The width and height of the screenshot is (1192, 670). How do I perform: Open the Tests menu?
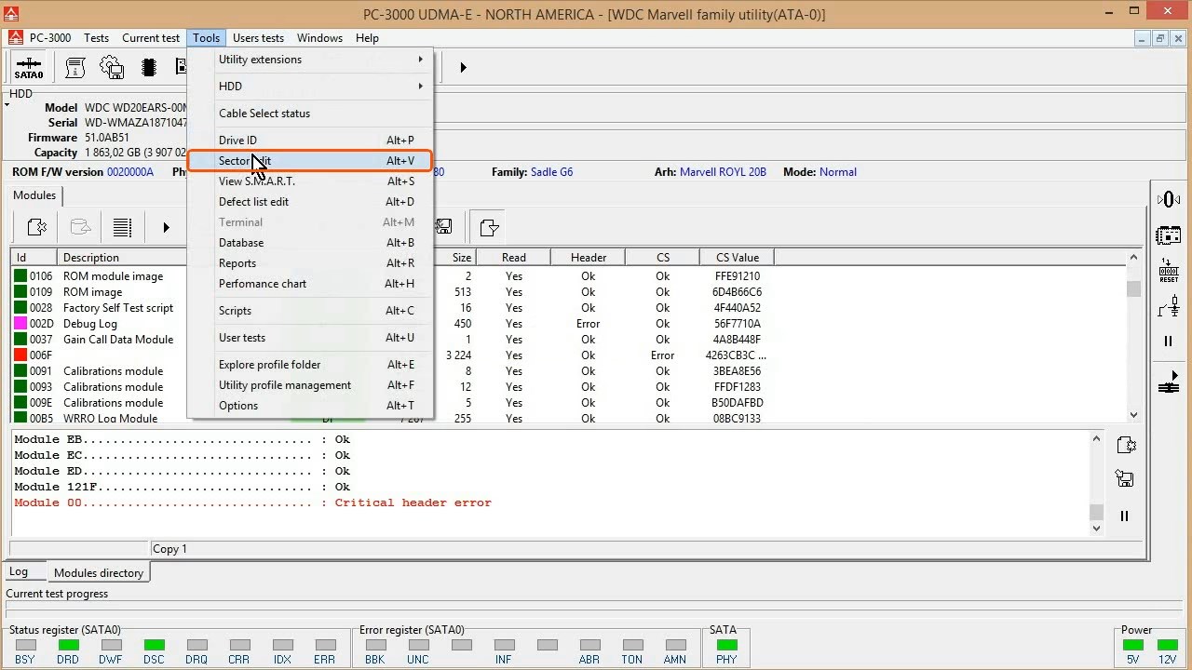pyautogui.click(x=96, y=38)
